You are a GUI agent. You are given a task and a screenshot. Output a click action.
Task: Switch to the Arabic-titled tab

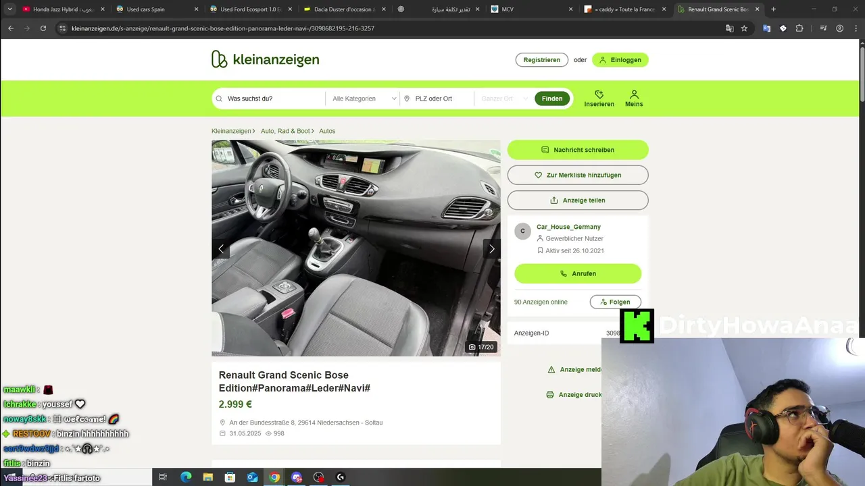click(438, 9)
